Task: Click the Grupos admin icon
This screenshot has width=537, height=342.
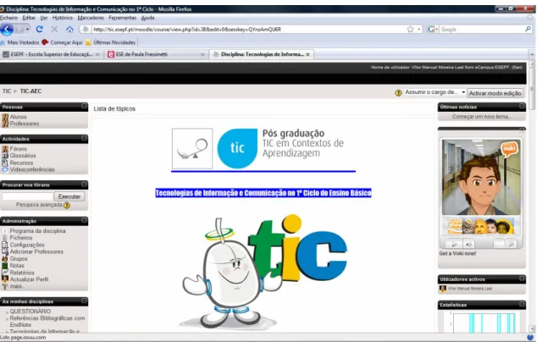Action: coord(5,259)
